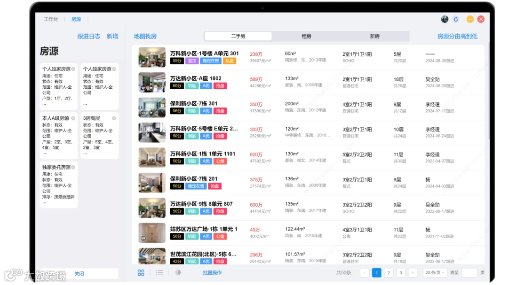Open 20条/页 page size dropdown
This screenshot has height=285, width=508.
point(435,273)
